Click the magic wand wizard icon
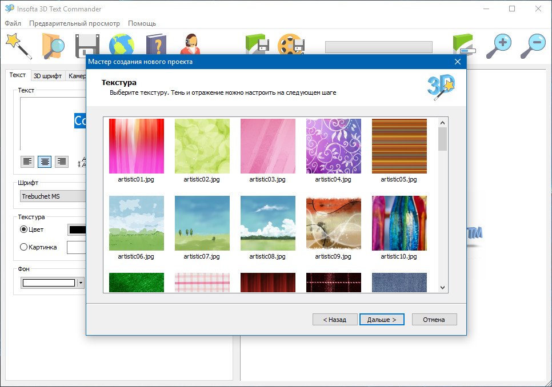Image resolution: width=552 pixels, height=387 pixels. click(18, 46)
